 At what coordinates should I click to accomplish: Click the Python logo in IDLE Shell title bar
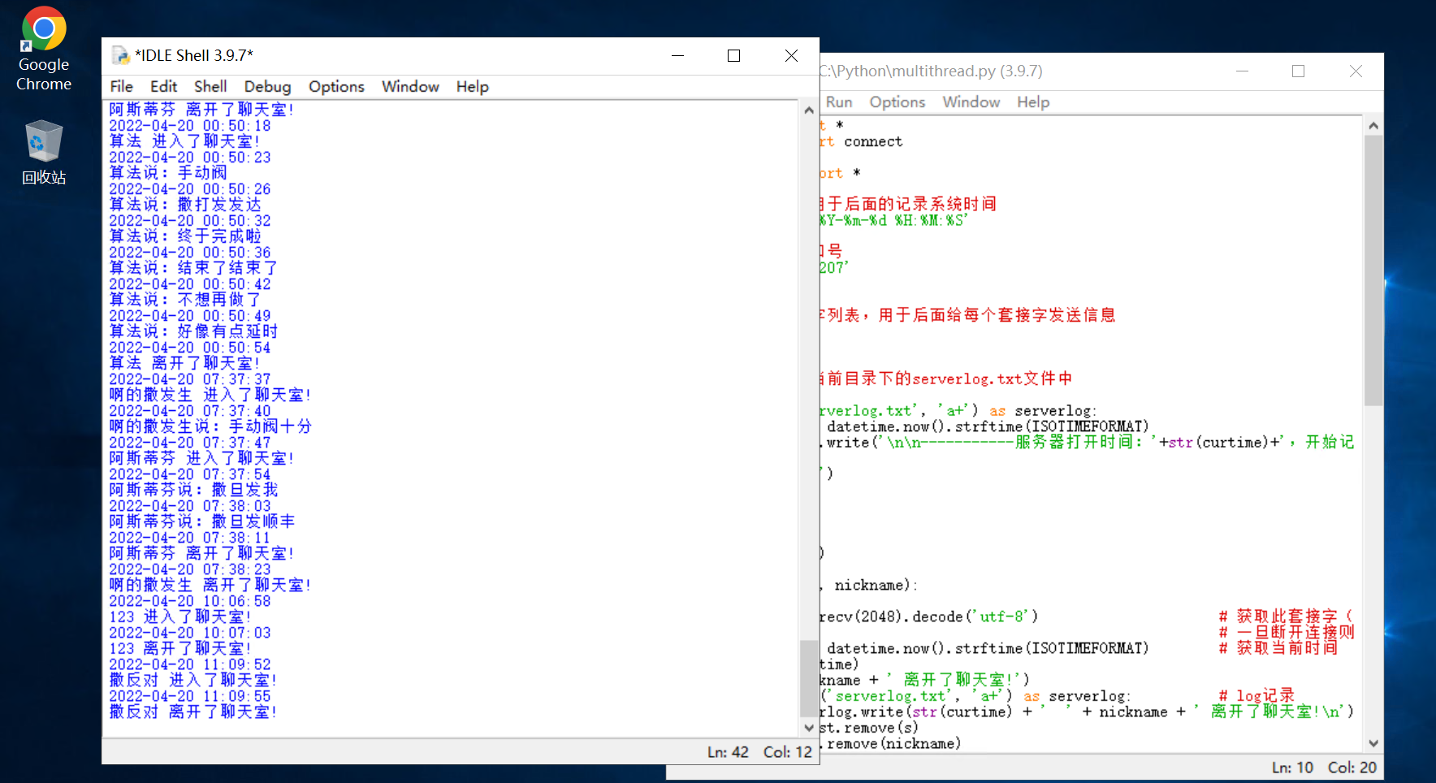click(120, 54)
